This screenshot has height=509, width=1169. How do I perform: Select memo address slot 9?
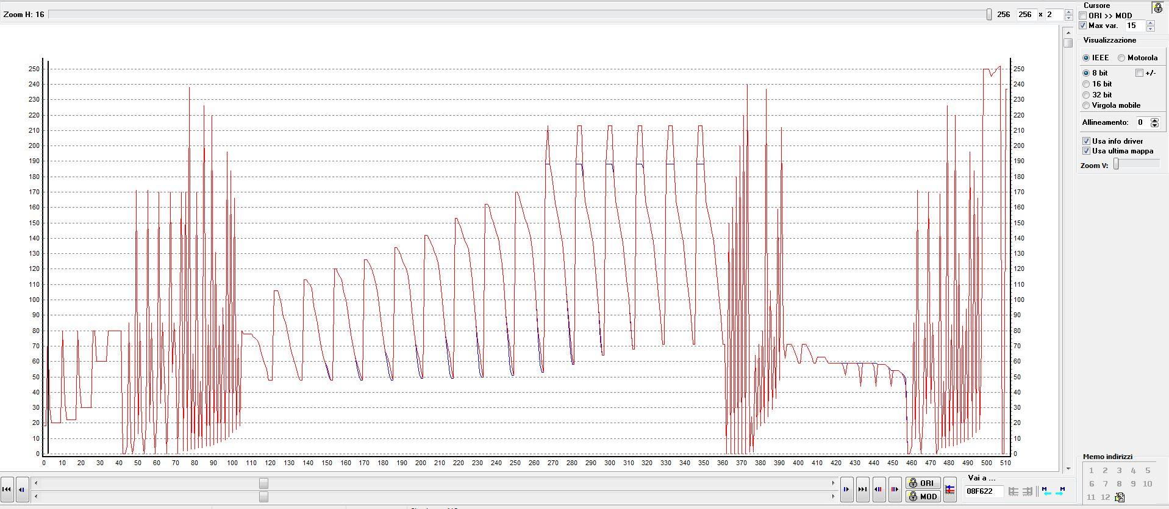(x=1133, y=484)
